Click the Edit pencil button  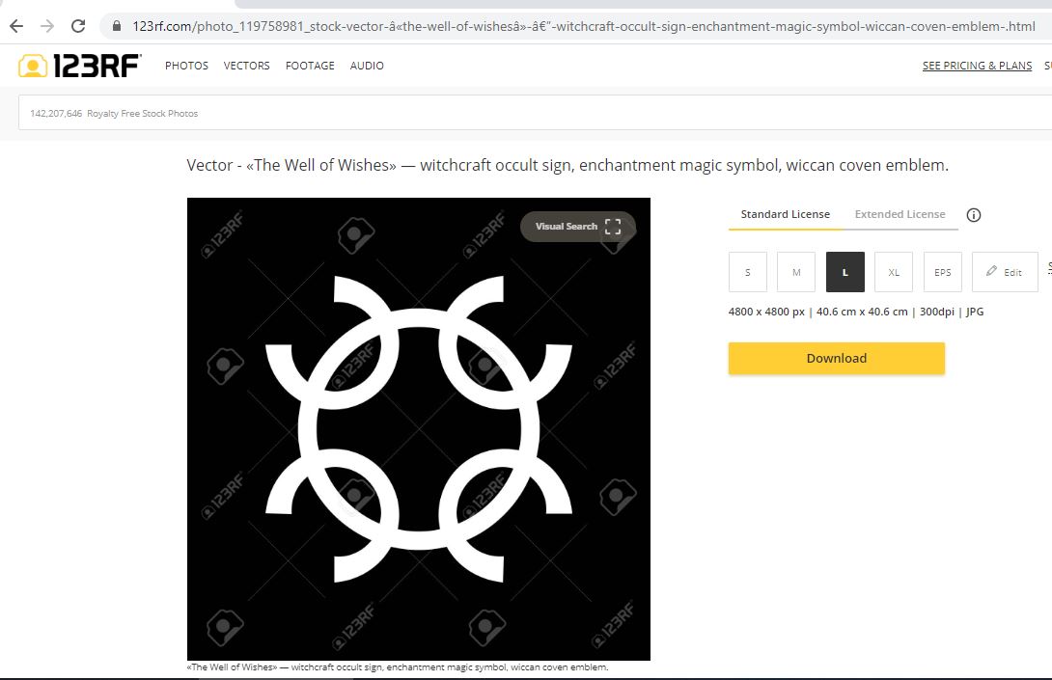[x=1005, y=272]
